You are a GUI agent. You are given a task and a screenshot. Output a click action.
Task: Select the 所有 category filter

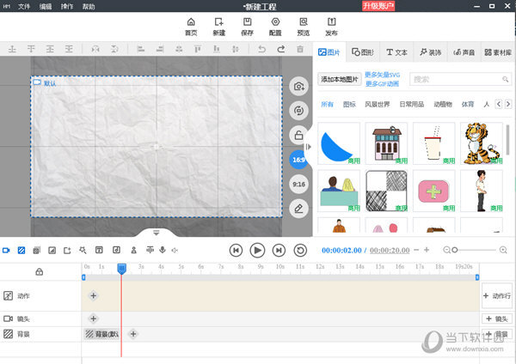[x=327, y=105]
